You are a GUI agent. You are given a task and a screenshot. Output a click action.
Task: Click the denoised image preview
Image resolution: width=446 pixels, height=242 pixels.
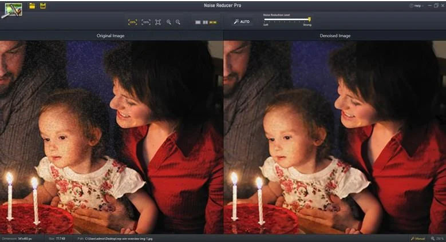pos(335,137)
